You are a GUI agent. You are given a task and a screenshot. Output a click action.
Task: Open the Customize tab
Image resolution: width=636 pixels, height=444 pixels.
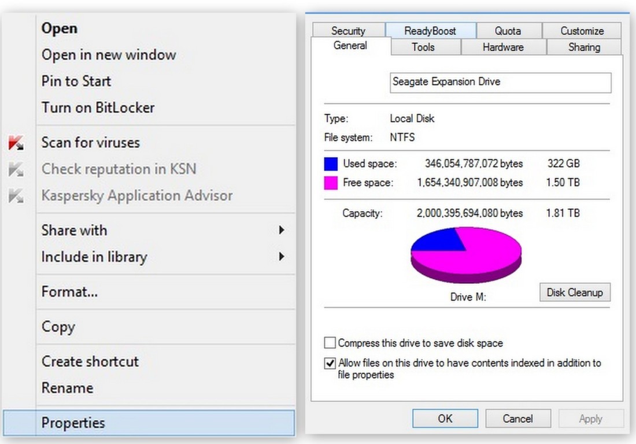[582, 31]
